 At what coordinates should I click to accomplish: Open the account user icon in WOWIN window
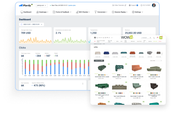(154, 38)
